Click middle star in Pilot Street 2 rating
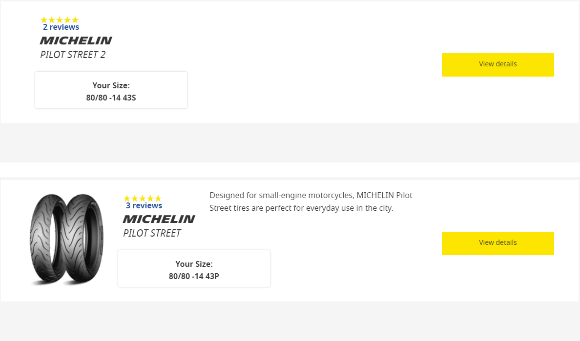580x341 pixels. 60,20
